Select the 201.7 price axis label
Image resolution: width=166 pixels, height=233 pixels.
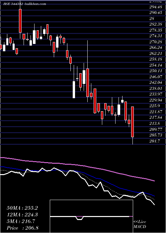point(154,141)
